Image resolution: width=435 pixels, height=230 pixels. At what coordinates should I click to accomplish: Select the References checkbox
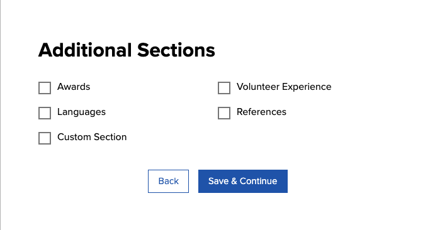[x=224, y=113]
